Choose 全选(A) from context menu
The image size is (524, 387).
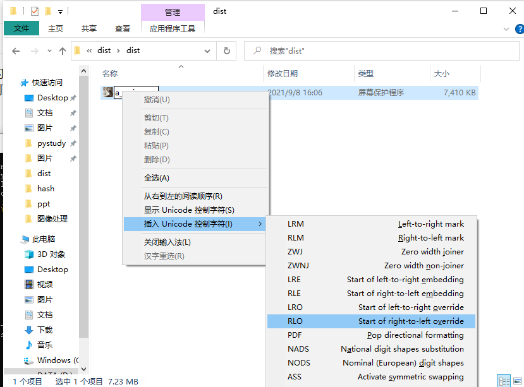[195, 178]
